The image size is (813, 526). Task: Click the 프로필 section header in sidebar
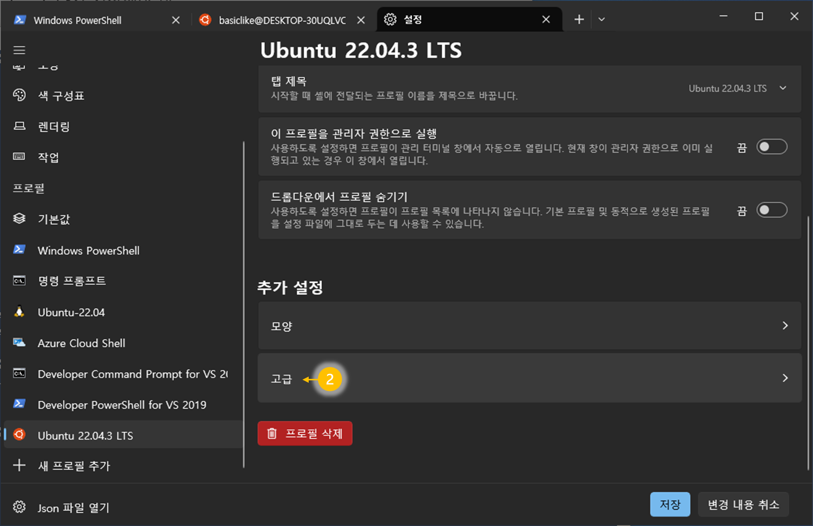(29, 188)
